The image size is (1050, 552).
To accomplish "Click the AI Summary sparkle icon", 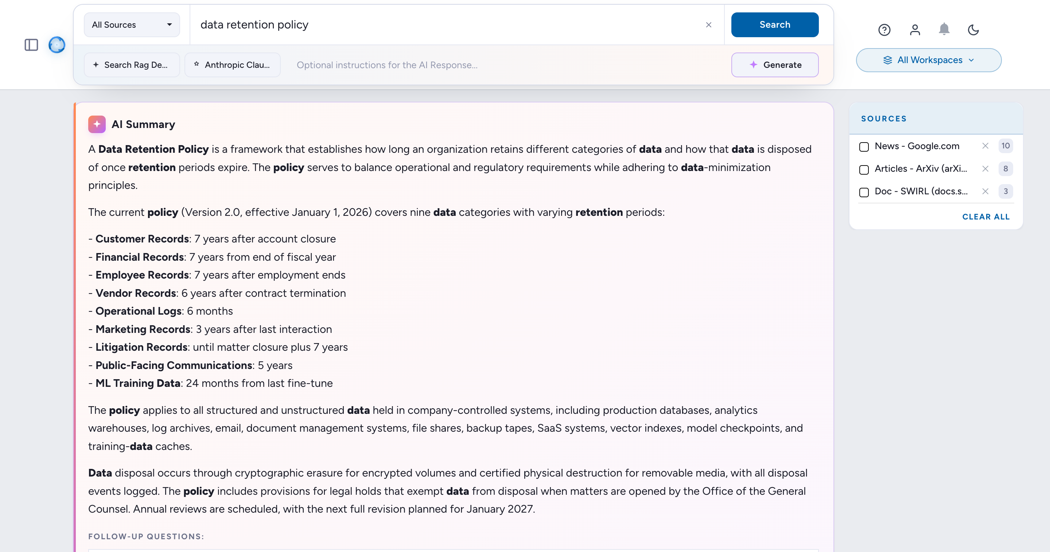I will pos(97,124).
